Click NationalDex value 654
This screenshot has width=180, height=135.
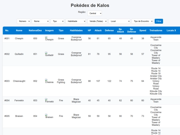click(x=35, y=116)
